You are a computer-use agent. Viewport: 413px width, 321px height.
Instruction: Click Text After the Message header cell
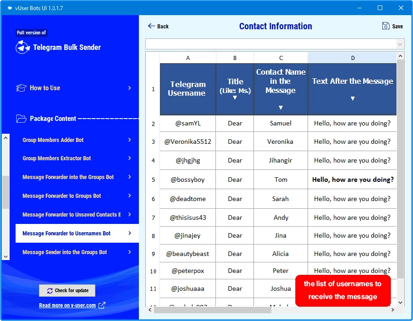[352, 89]
